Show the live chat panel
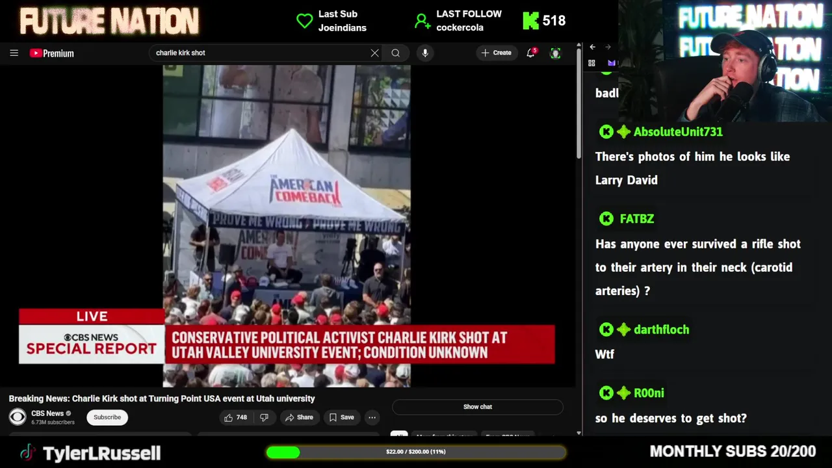Screen dimensions: 832x468 (478, 407)
